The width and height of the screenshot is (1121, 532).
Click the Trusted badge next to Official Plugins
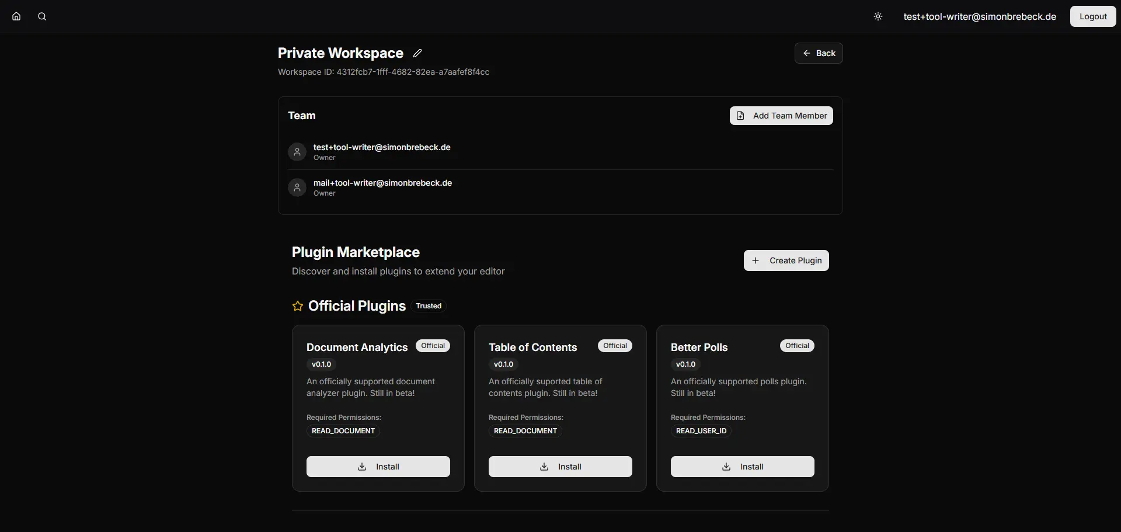tap(429, 306)
